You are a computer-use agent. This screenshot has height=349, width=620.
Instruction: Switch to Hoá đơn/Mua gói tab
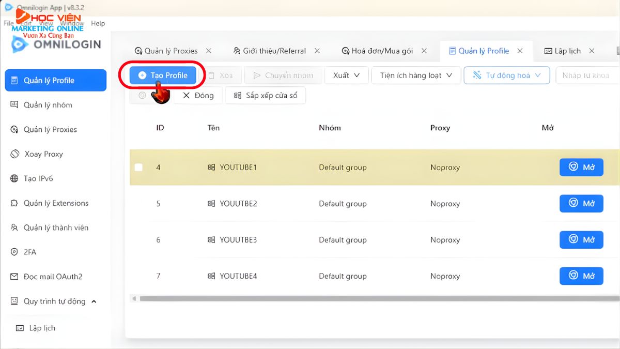(382, 51)
